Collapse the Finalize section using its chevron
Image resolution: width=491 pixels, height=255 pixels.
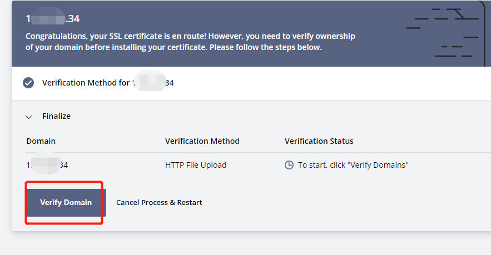pyautogui.click(x=29, y=117)
